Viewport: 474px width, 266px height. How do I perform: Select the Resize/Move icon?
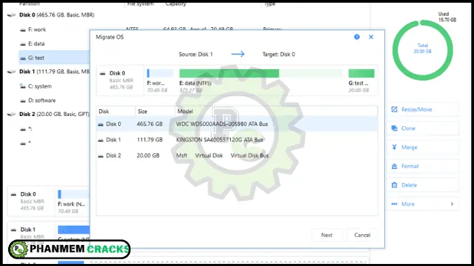(394, 109)
